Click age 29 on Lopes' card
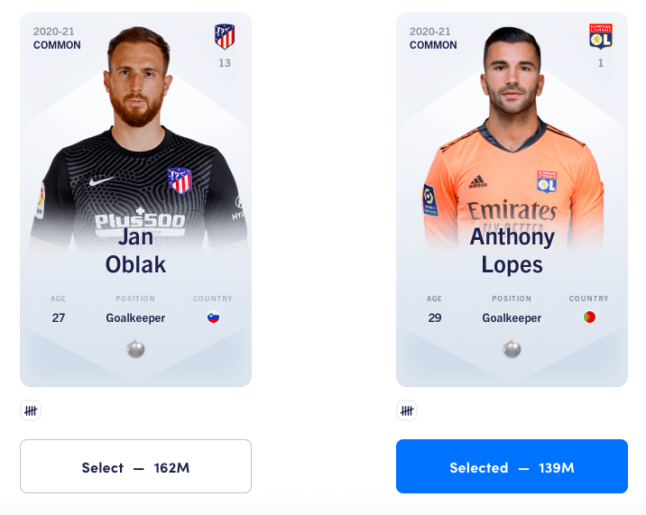 tap(435, 317)
